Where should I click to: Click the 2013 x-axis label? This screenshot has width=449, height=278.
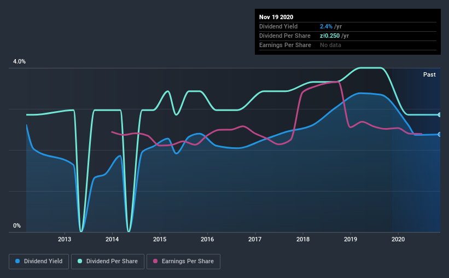coord(65,239)
